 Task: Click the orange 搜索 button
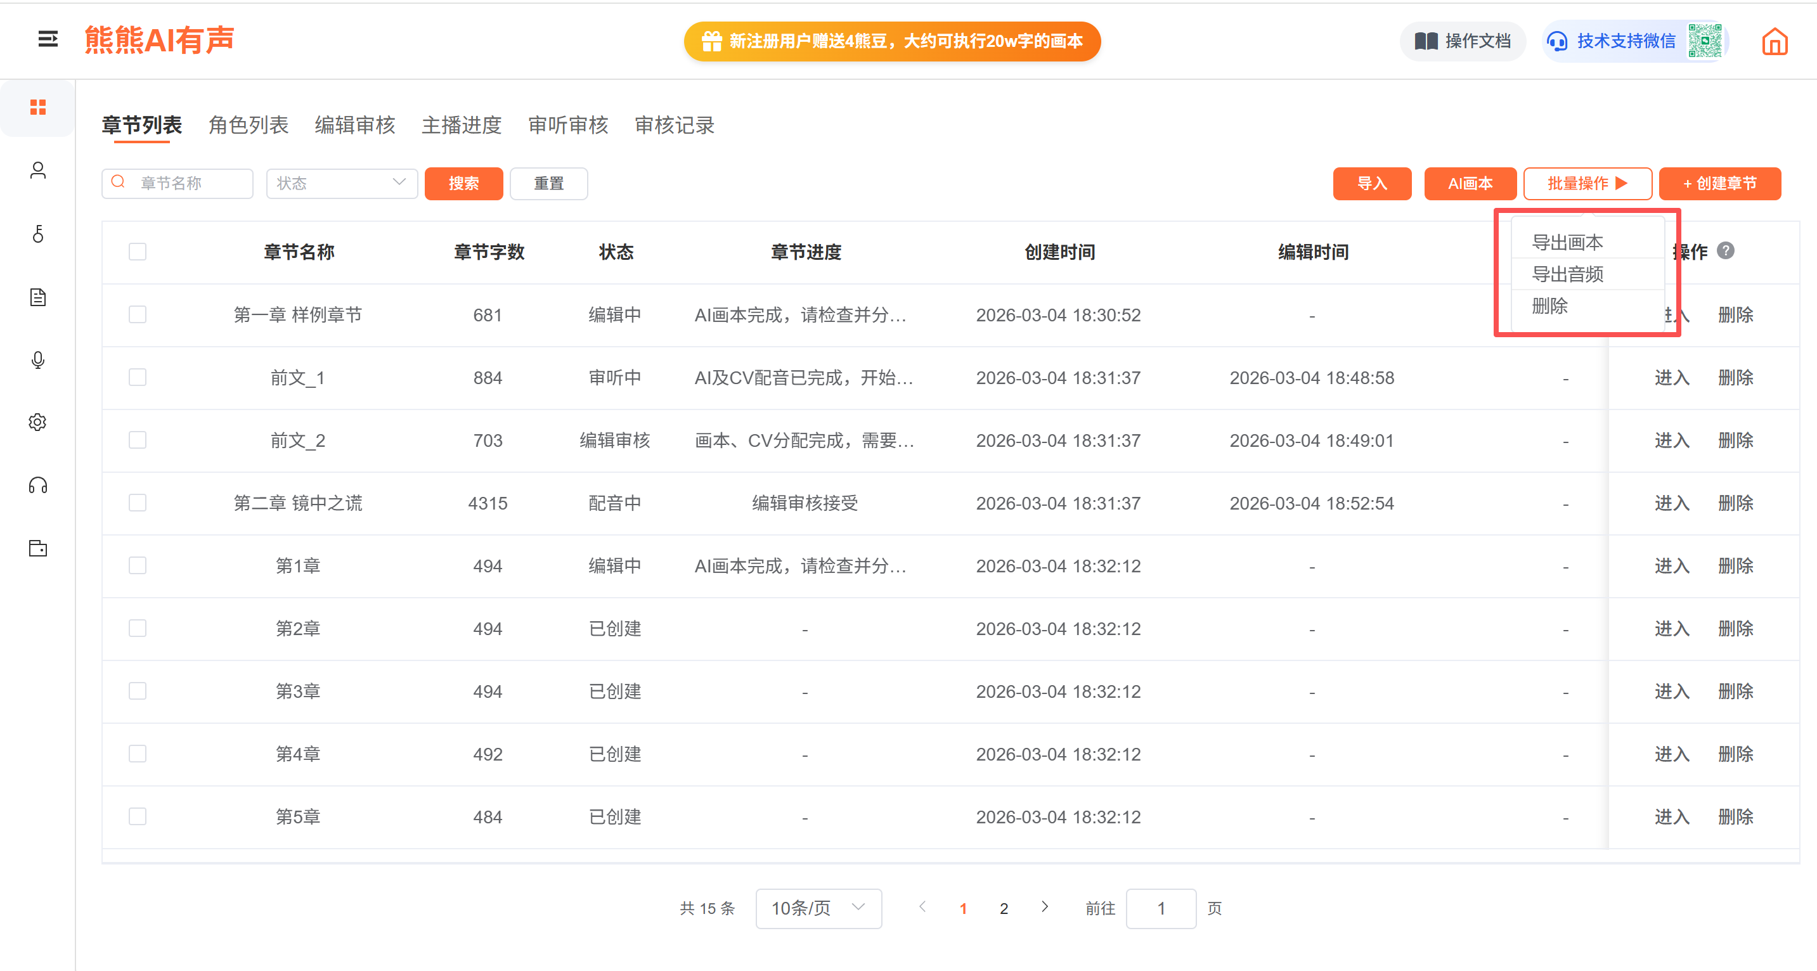tap(463, 183)
